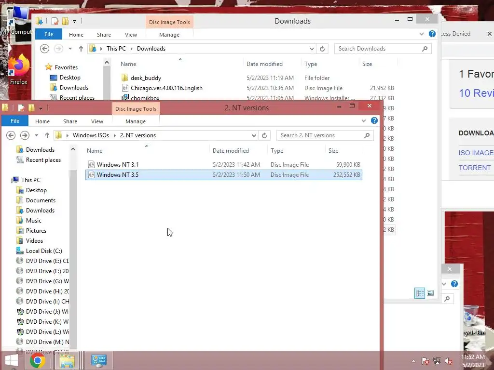Select Windows NT 3.5 disc image
494x370 pixels.
(x=224, y=175)
